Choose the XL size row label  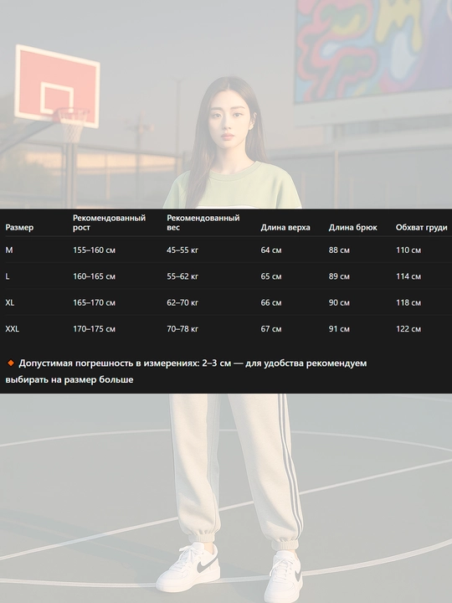click(10, 302)
